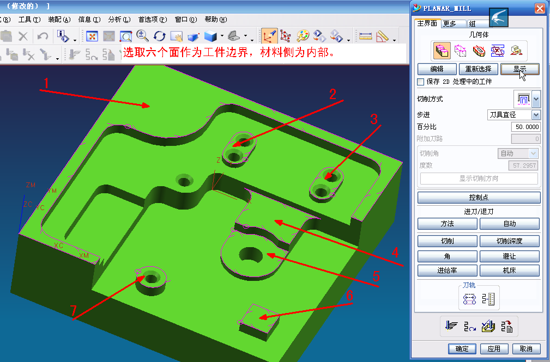Click the Pan hand icon
The image size is (550, 362).
pos(177,36)
